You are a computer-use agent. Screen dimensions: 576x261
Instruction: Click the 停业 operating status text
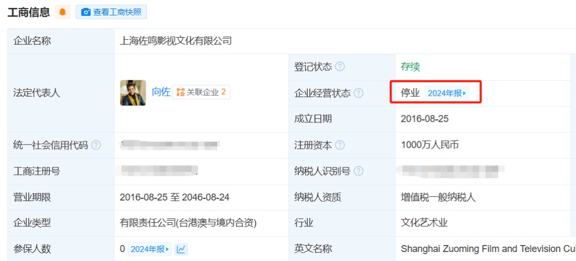(410, 93)
